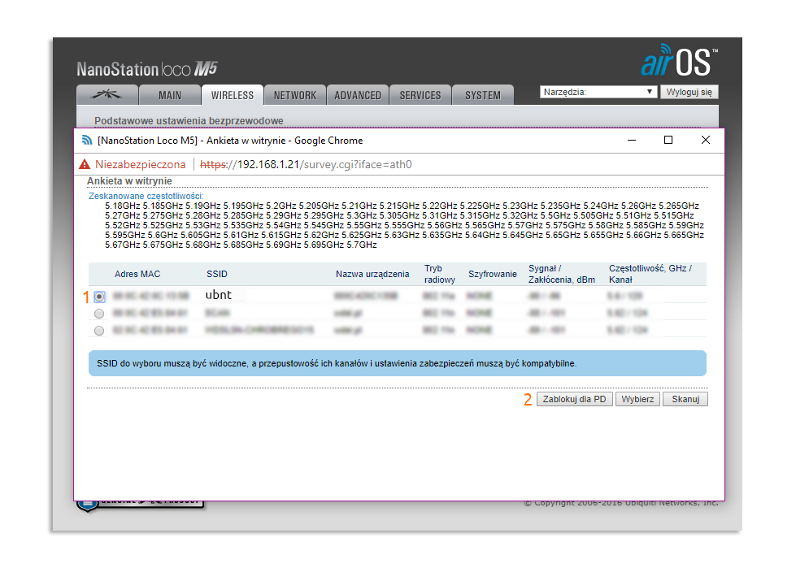Click the Adres MAC column header
Image resolution: width=796 pixels, height=568 pixels.
tap(137, 274)
